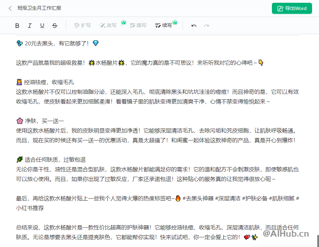Click the 简写 shorten tool

click(x=138, y=25)
